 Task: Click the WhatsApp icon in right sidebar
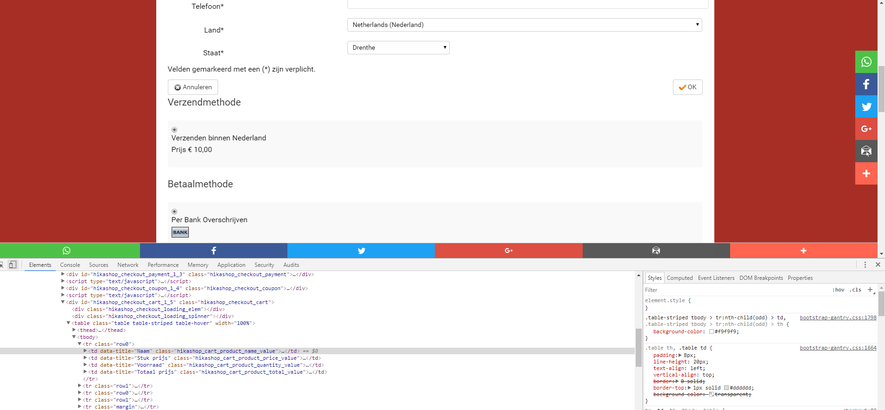coord(866,62)
